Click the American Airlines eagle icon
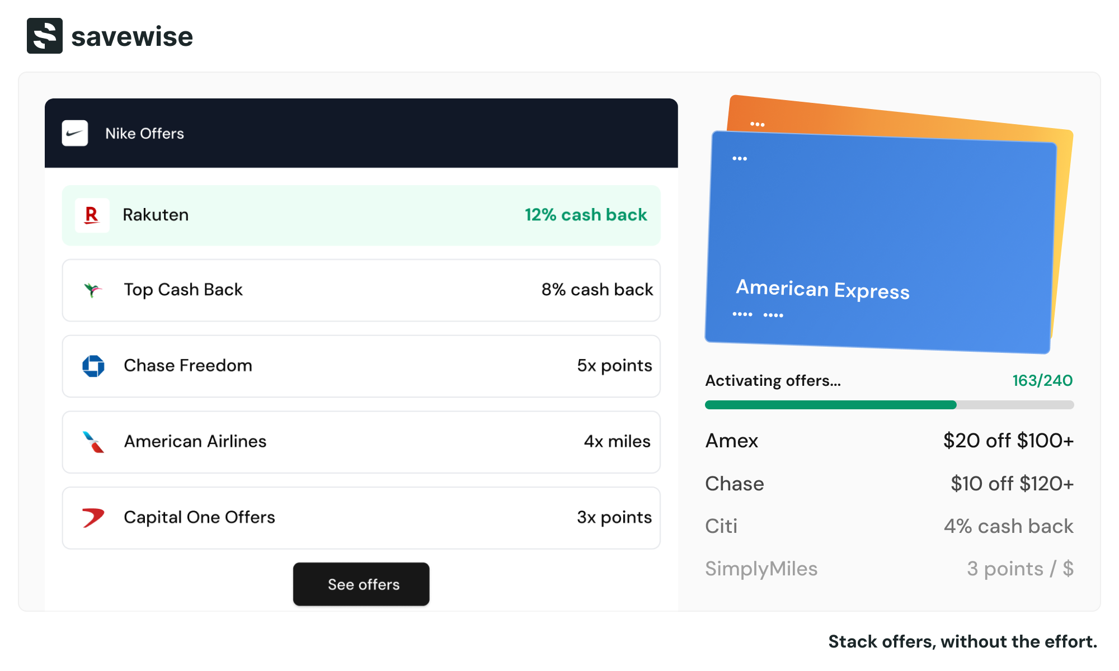 (x=93, y=442)
